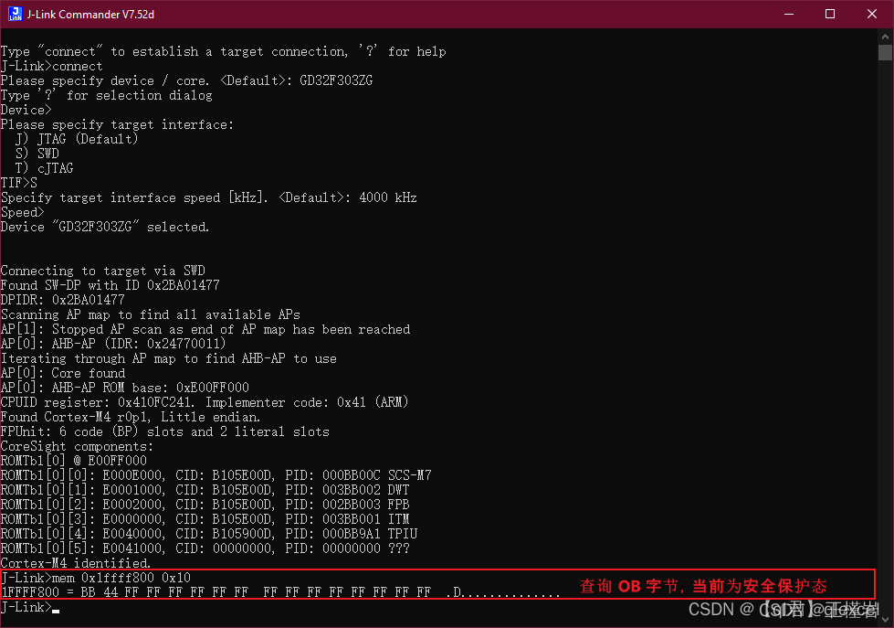Screen dimensions: 894x628
Task: Click the '1FFFF800 = BB 44' memory dump line
Action: click(x=280, y=592)
